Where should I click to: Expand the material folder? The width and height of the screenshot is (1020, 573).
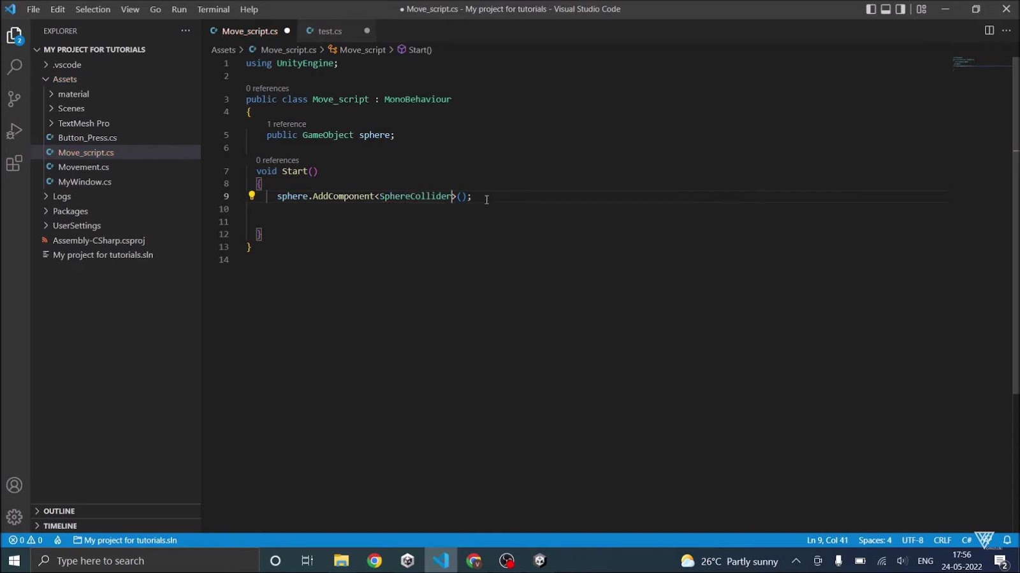click(73, 94)
